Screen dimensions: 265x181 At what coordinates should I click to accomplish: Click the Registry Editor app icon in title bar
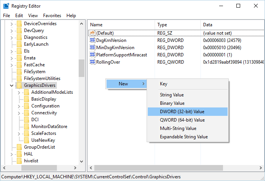pos(6,6)
